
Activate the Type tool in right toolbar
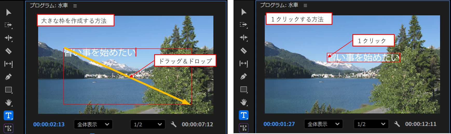tap(244, 115)
